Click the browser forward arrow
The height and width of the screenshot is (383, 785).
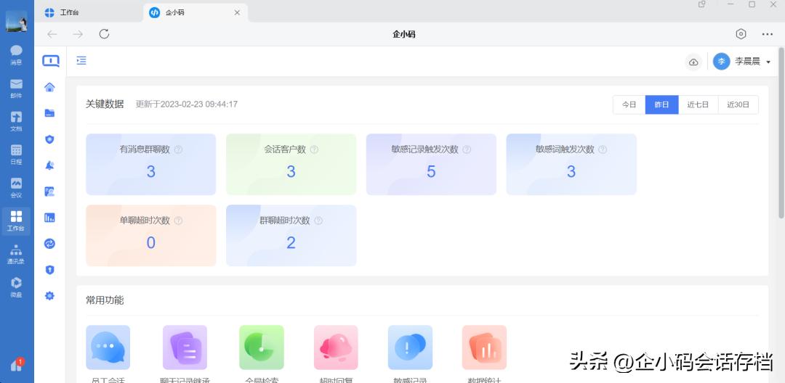pos(78,34)
